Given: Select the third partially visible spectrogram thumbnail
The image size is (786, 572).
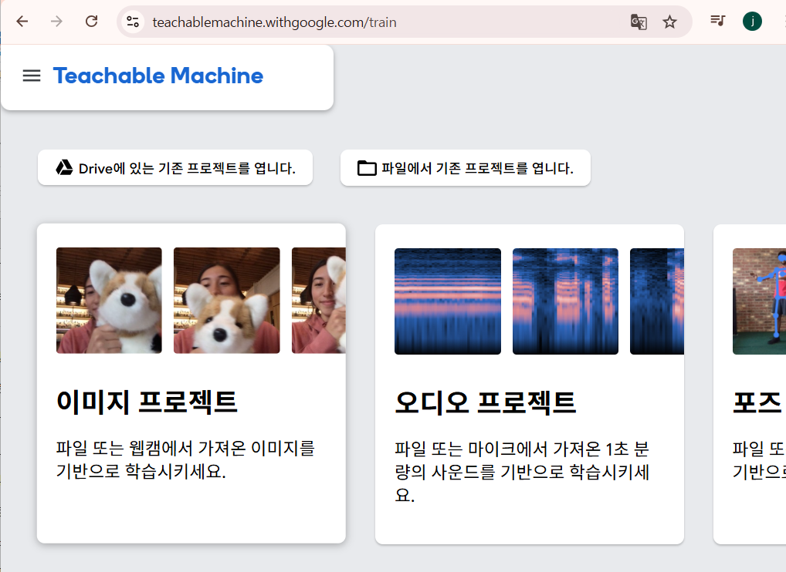Looking at the screenshot, I should pyautogui.click(x=656, y=301).
